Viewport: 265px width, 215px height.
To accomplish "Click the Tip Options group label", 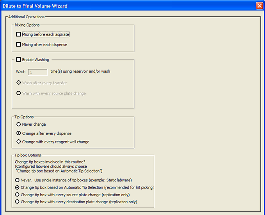I will coord(24,117).
